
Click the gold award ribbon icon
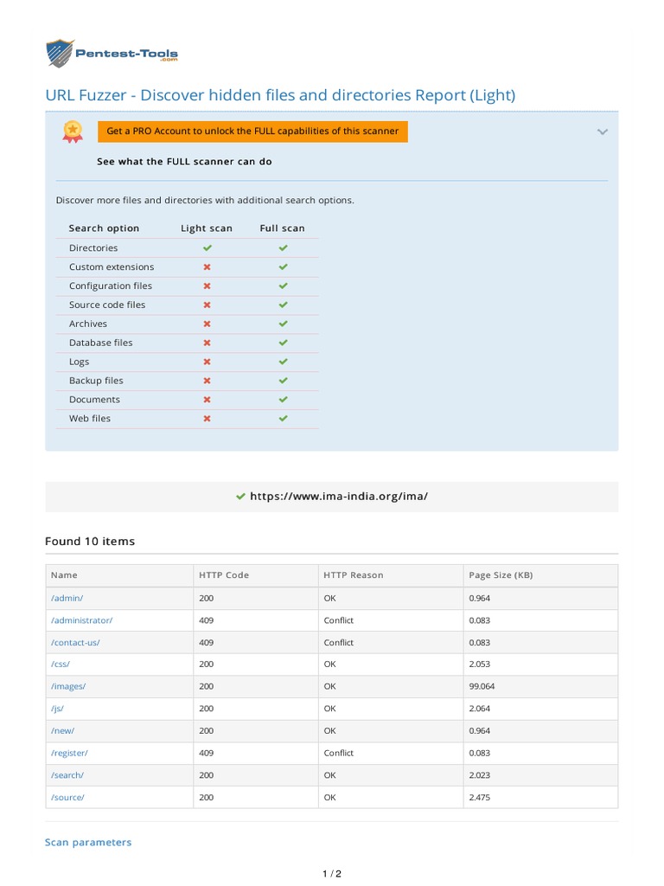[73, 131]
